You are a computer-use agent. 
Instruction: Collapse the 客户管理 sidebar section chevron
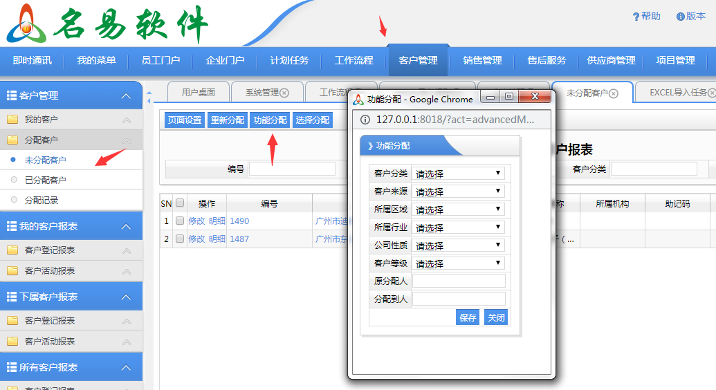tap(125, 96)
